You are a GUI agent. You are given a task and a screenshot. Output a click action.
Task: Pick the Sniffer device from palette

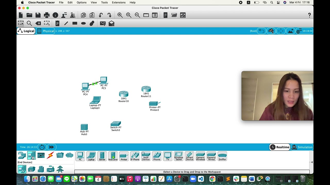point(222,156)
